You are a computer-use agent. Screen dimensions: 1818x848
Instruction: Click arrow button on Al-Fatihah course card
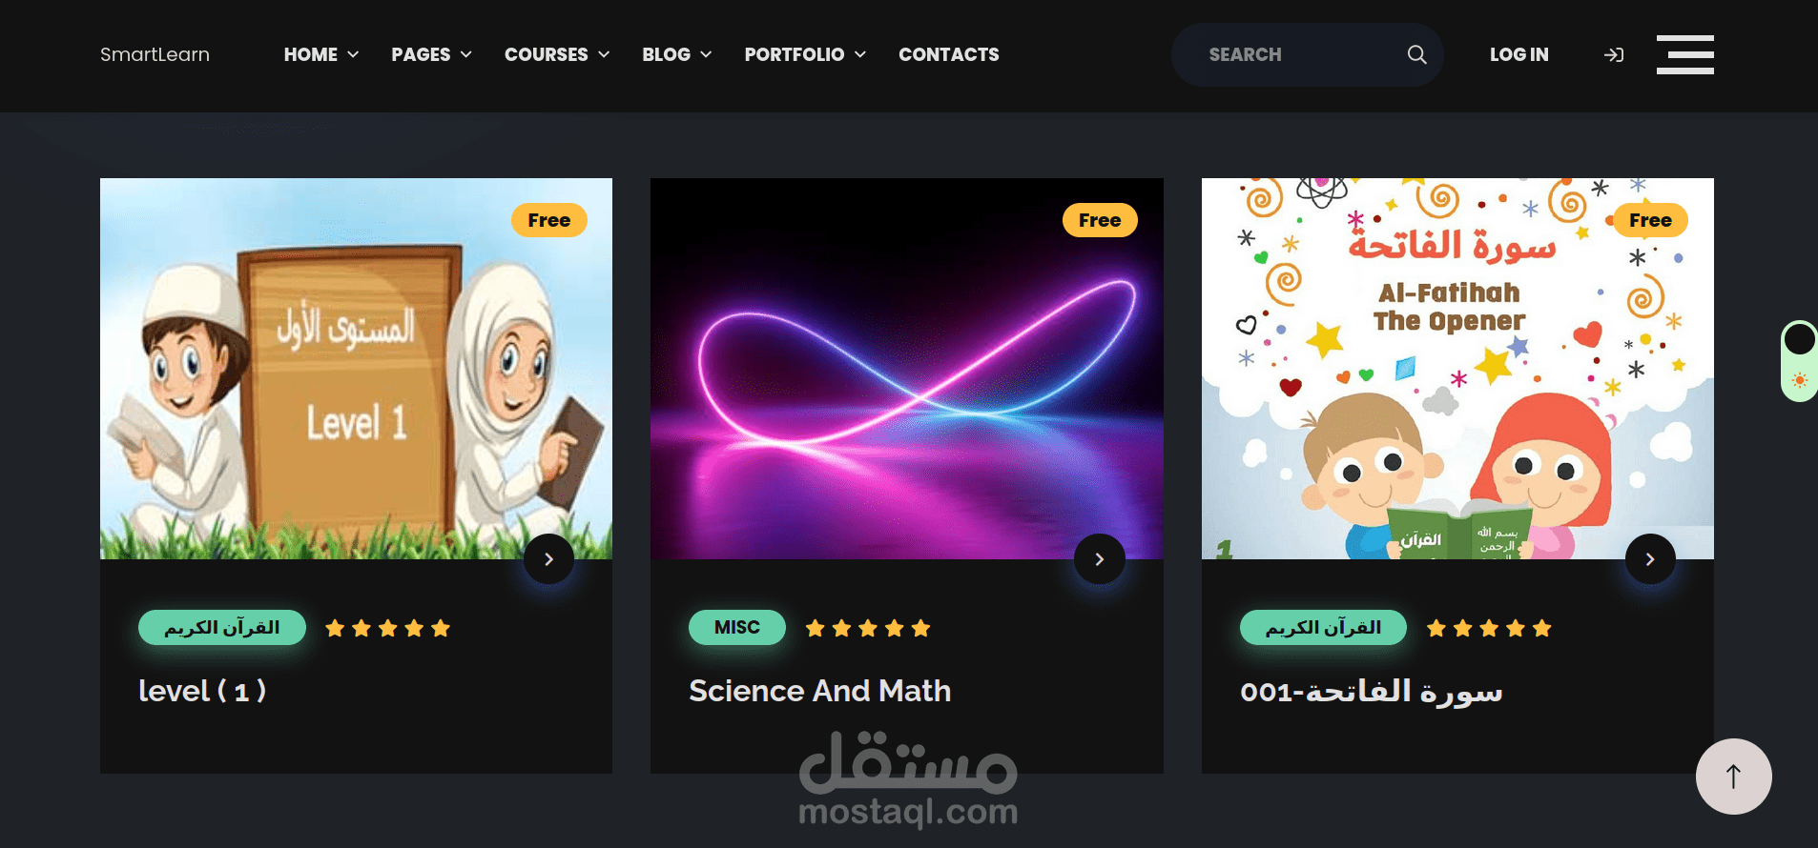click(x=1650, y=559)
